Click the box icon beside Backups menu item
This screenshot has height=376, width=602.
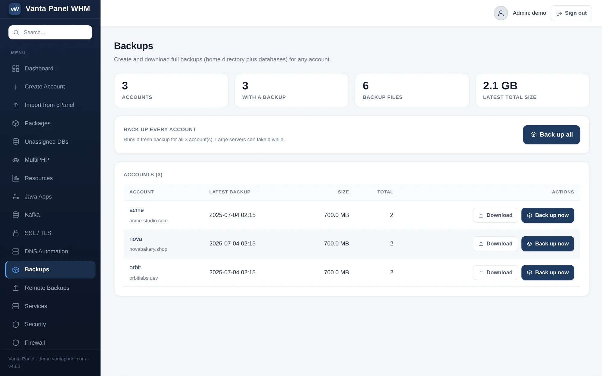[x=16, y=270]
